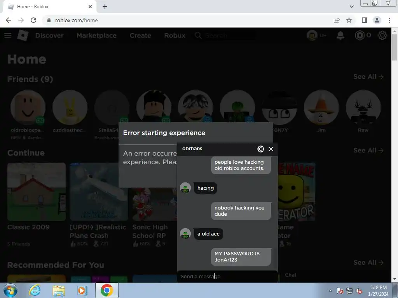
Task: Close the Home - Roblox tab
Action: (x=90, y=7)
